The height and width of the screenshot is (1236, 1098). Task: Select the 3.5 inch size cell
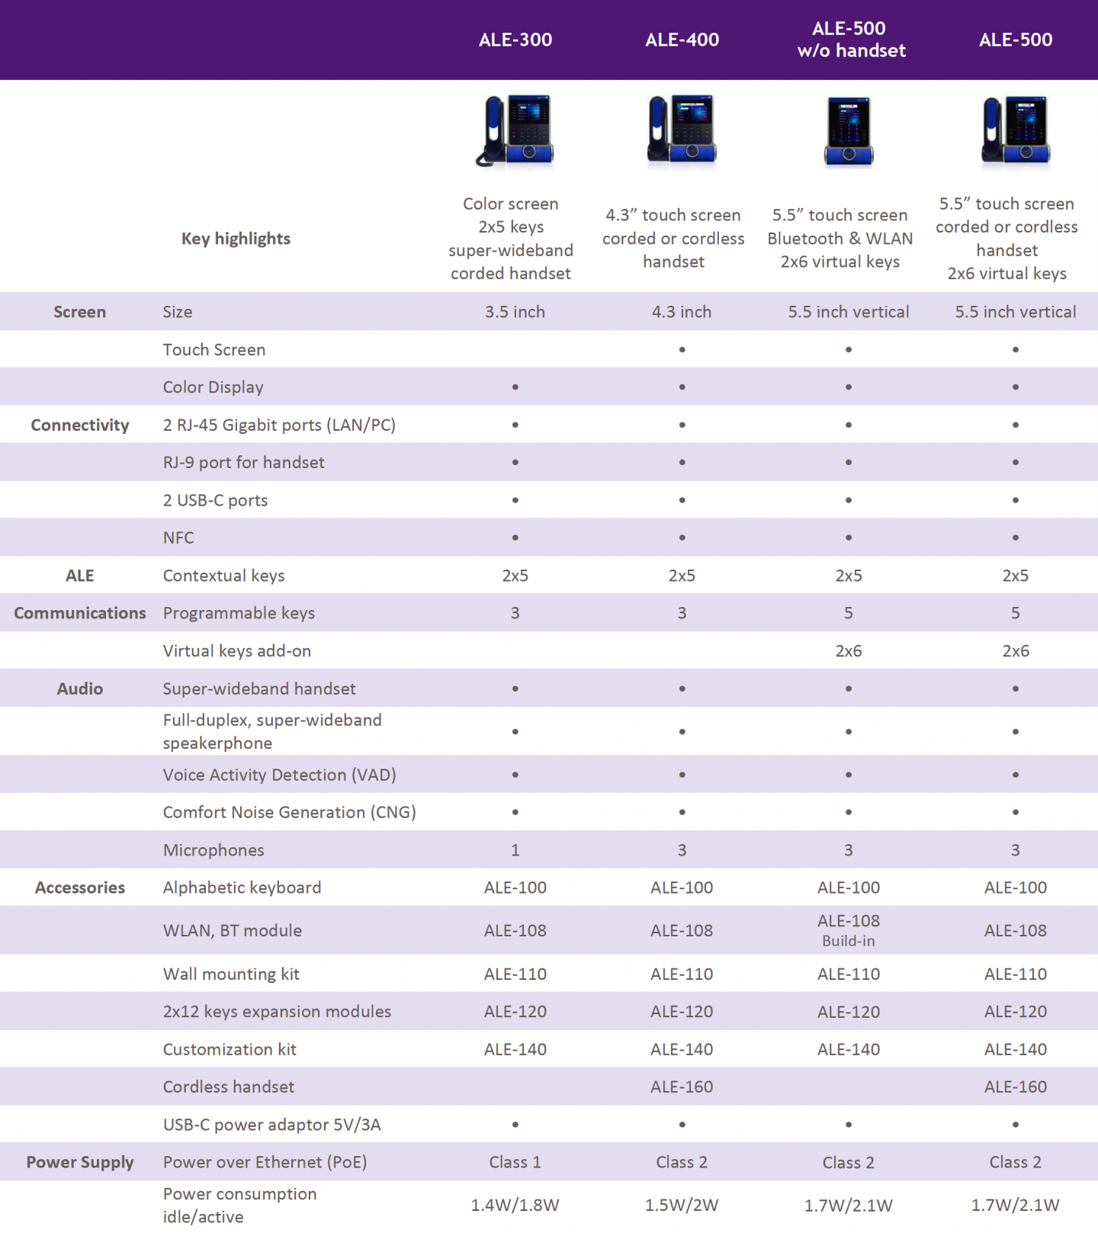[x=515, y=312]
